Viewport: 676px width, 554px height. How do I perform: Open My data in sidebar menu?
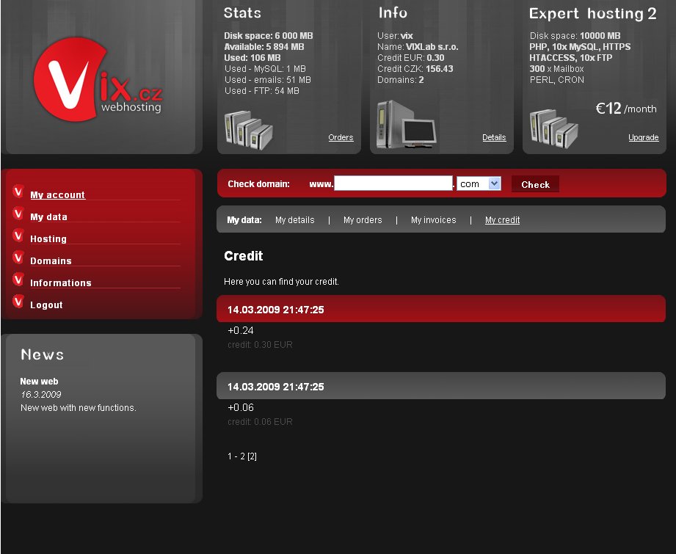click(x=48, y=217)
